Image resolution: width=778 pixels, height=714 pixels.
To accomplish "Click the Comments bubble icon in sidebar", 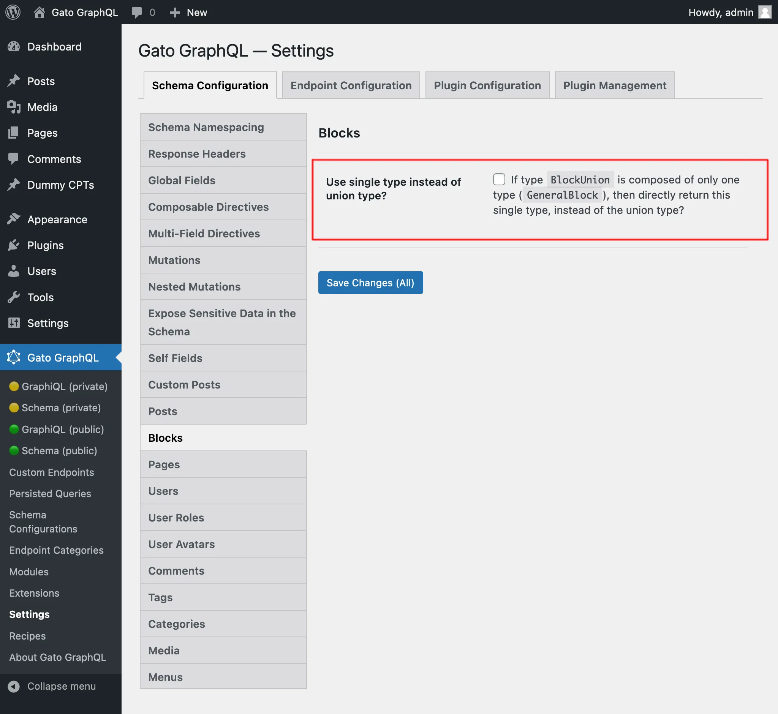I will point(14,159).
